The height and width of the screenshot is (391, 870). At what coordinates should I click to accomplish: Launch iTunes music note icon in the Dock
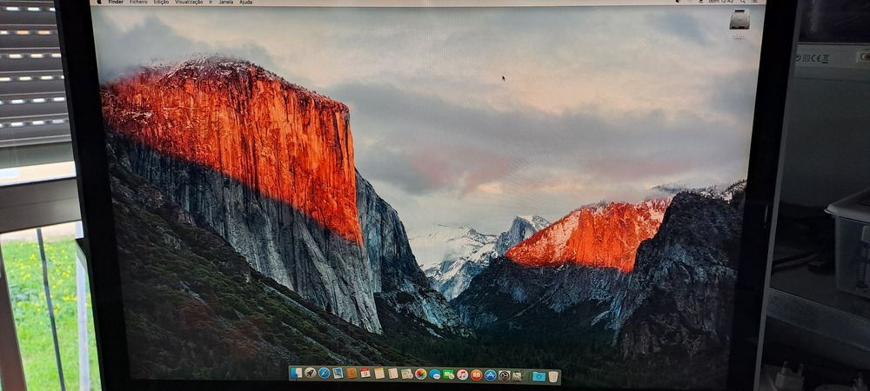click(x=462, y=375)
